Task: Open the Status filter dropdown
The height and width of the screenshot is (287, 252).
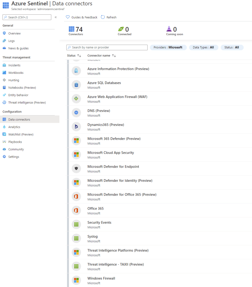Action: [232, 47]
